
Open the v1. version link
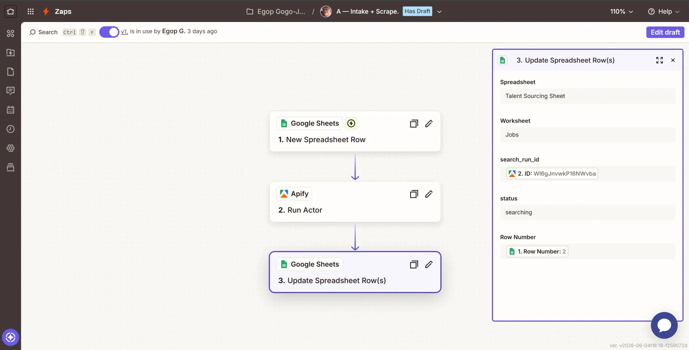[x=124, y=32]
